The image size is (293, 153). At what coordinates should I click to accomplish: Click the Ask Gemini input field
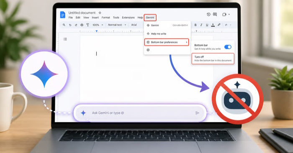(x=140, y=113)
